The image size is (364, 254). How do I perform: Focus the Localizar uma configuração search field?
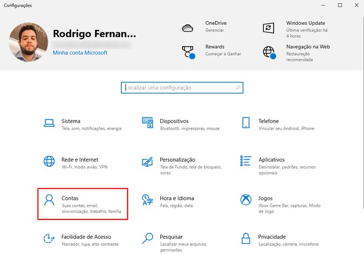pos(182,88)
